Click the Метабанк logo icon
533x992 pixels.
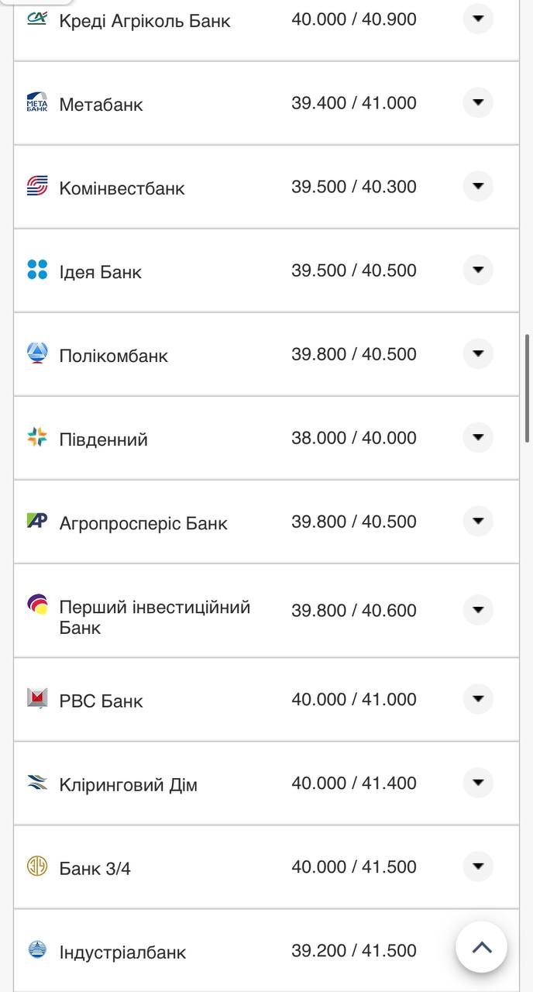(x=36, y=102)
